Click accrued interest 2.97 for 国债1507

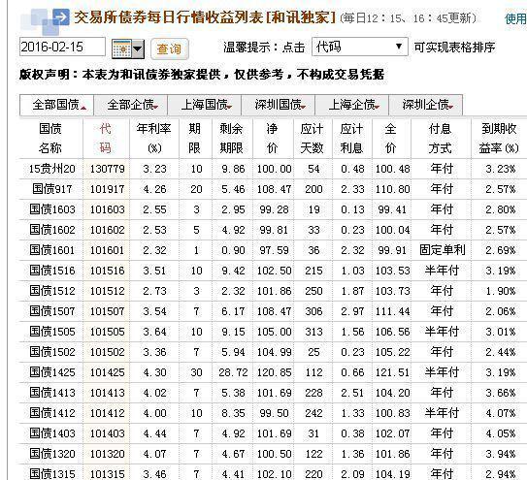[x=352, y=311]
